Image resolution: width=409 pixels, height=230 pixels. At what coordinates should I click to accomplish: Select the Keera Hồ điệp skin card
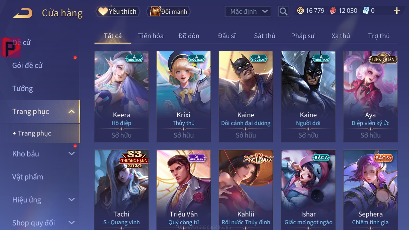[x=121, y=96]
